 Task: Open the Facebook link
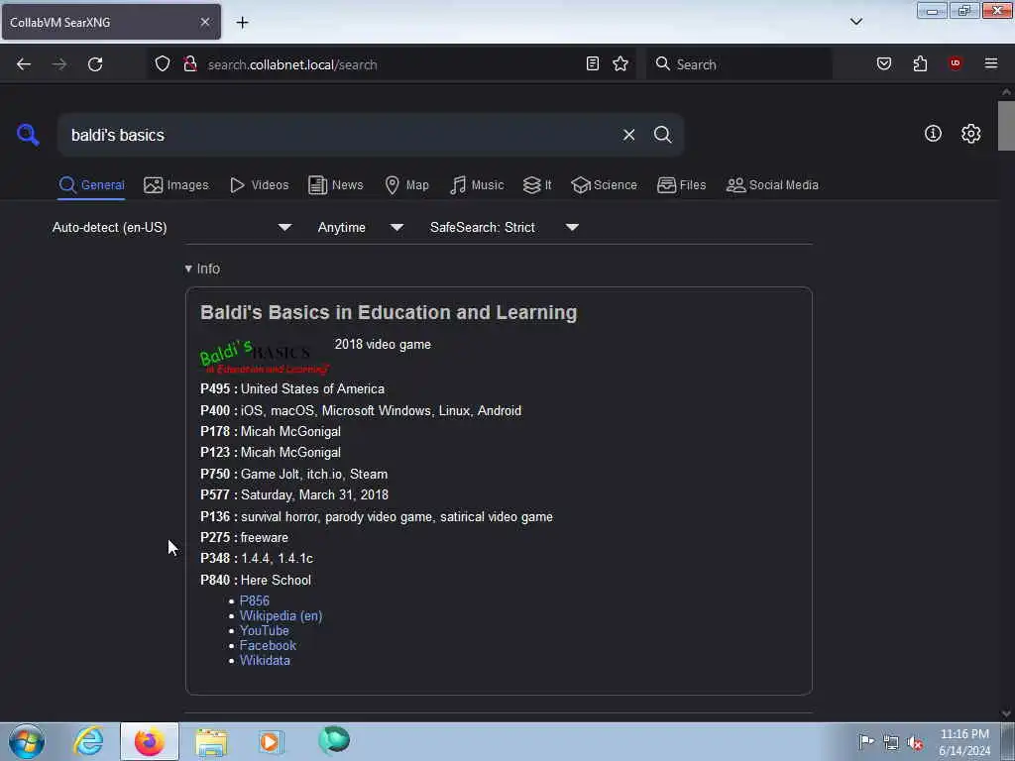click(268, 645)
